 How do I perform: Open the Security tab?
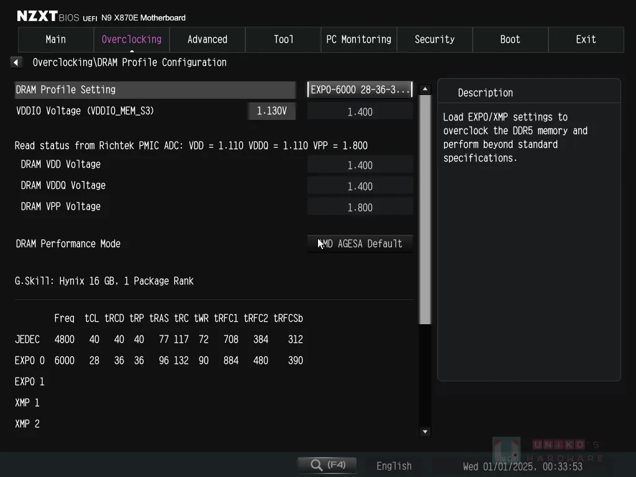coord(435,39)
